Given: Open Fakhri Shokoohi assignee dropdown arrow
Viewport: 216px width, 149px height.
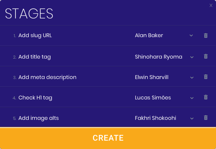Looking at the screenshot, I should click(192, 118).
